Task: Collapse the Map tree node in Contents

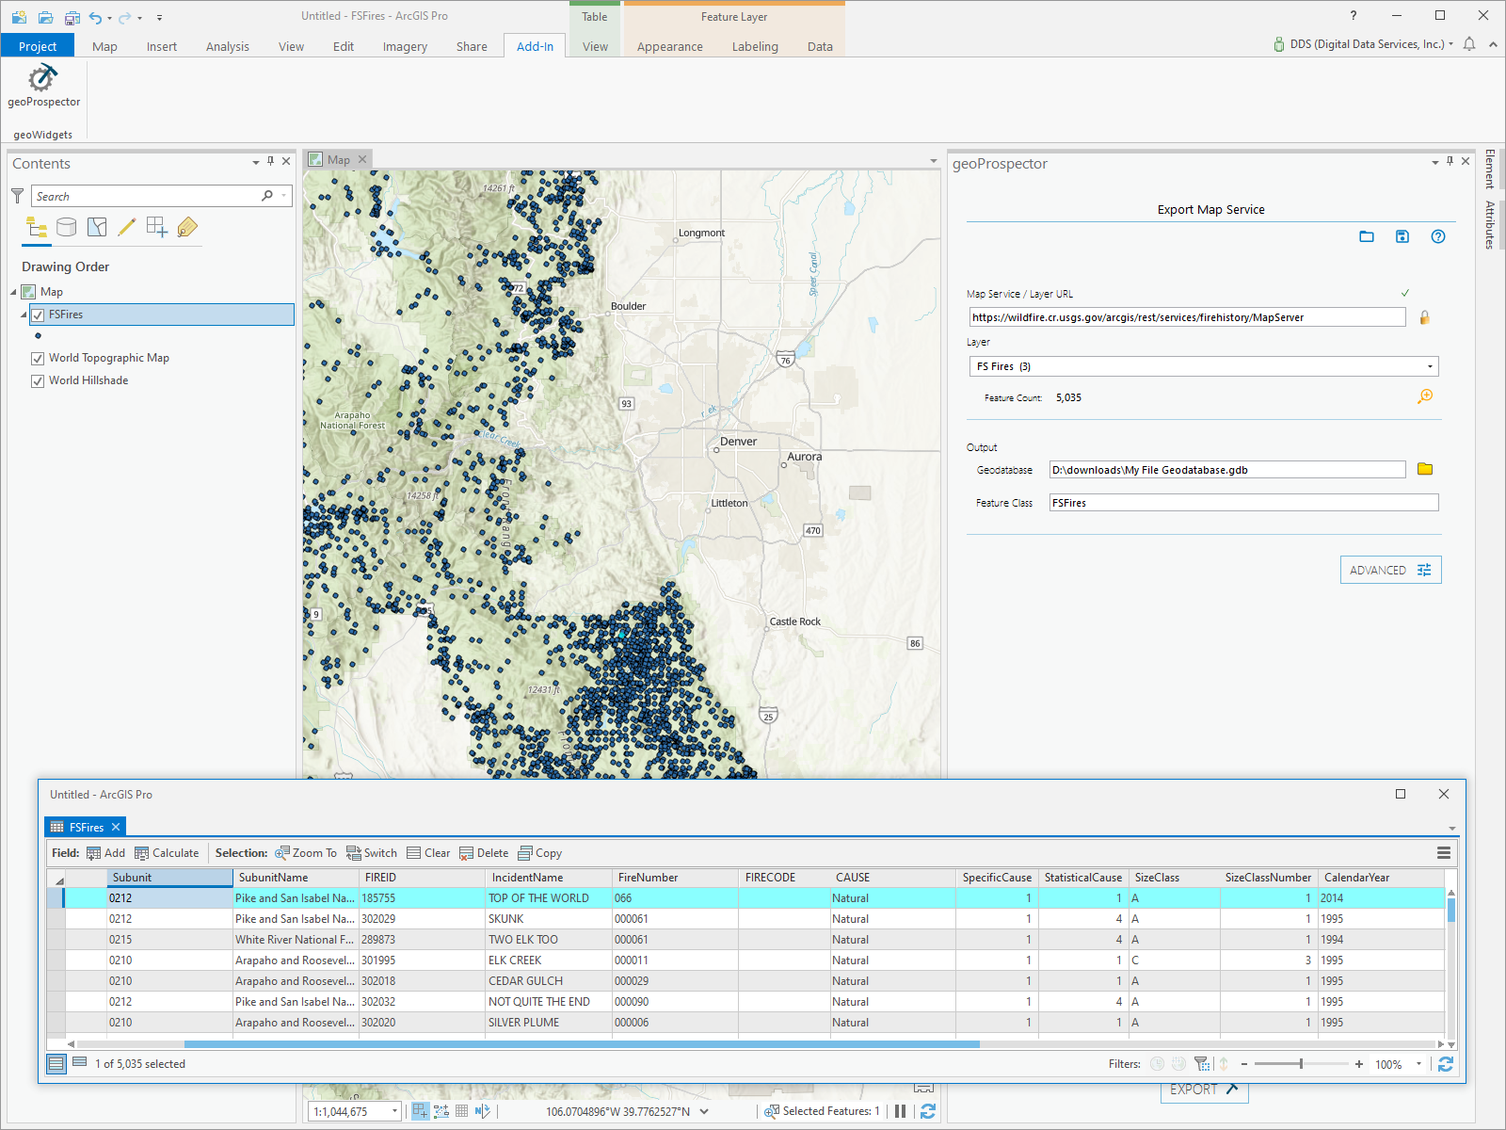Action: pyautogui.click(x=13, y=292)
